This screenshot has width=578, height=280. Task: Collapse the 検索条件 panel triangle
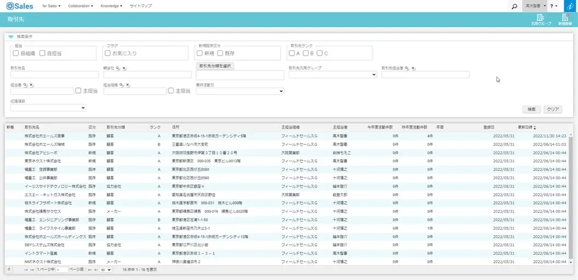coord(11,37)
